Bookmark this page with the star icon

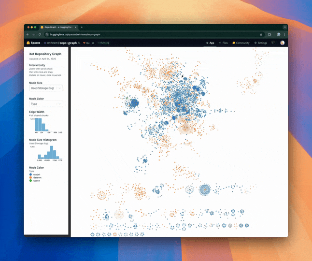(261, 35)
